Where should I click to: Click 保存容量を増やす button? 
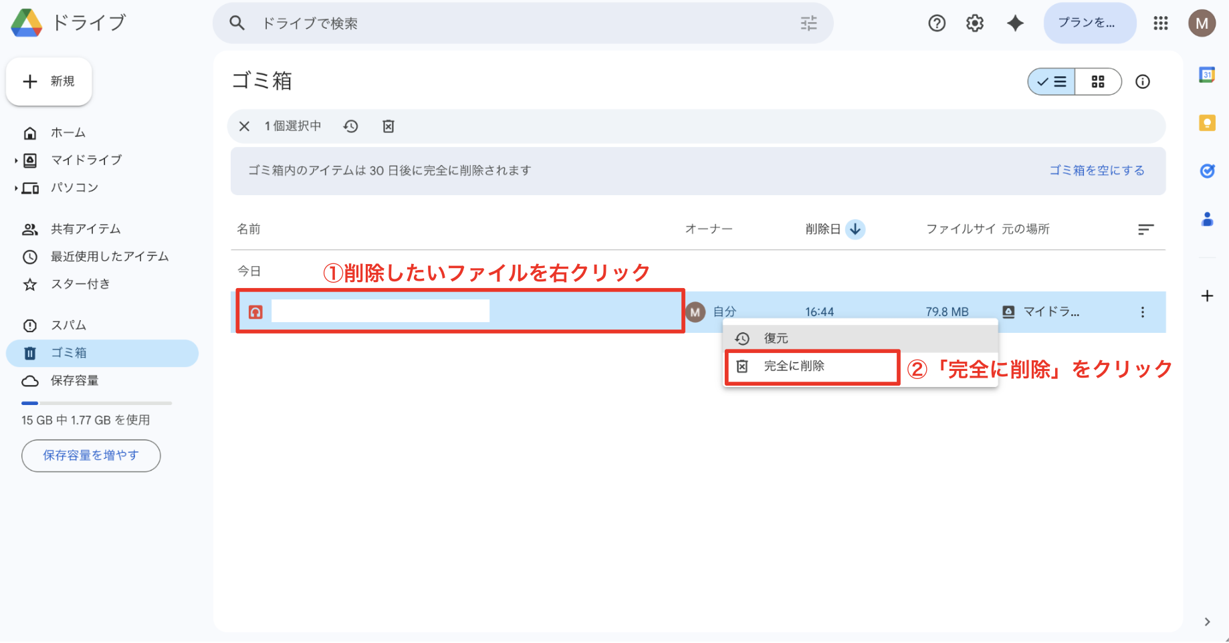(91, 456)
